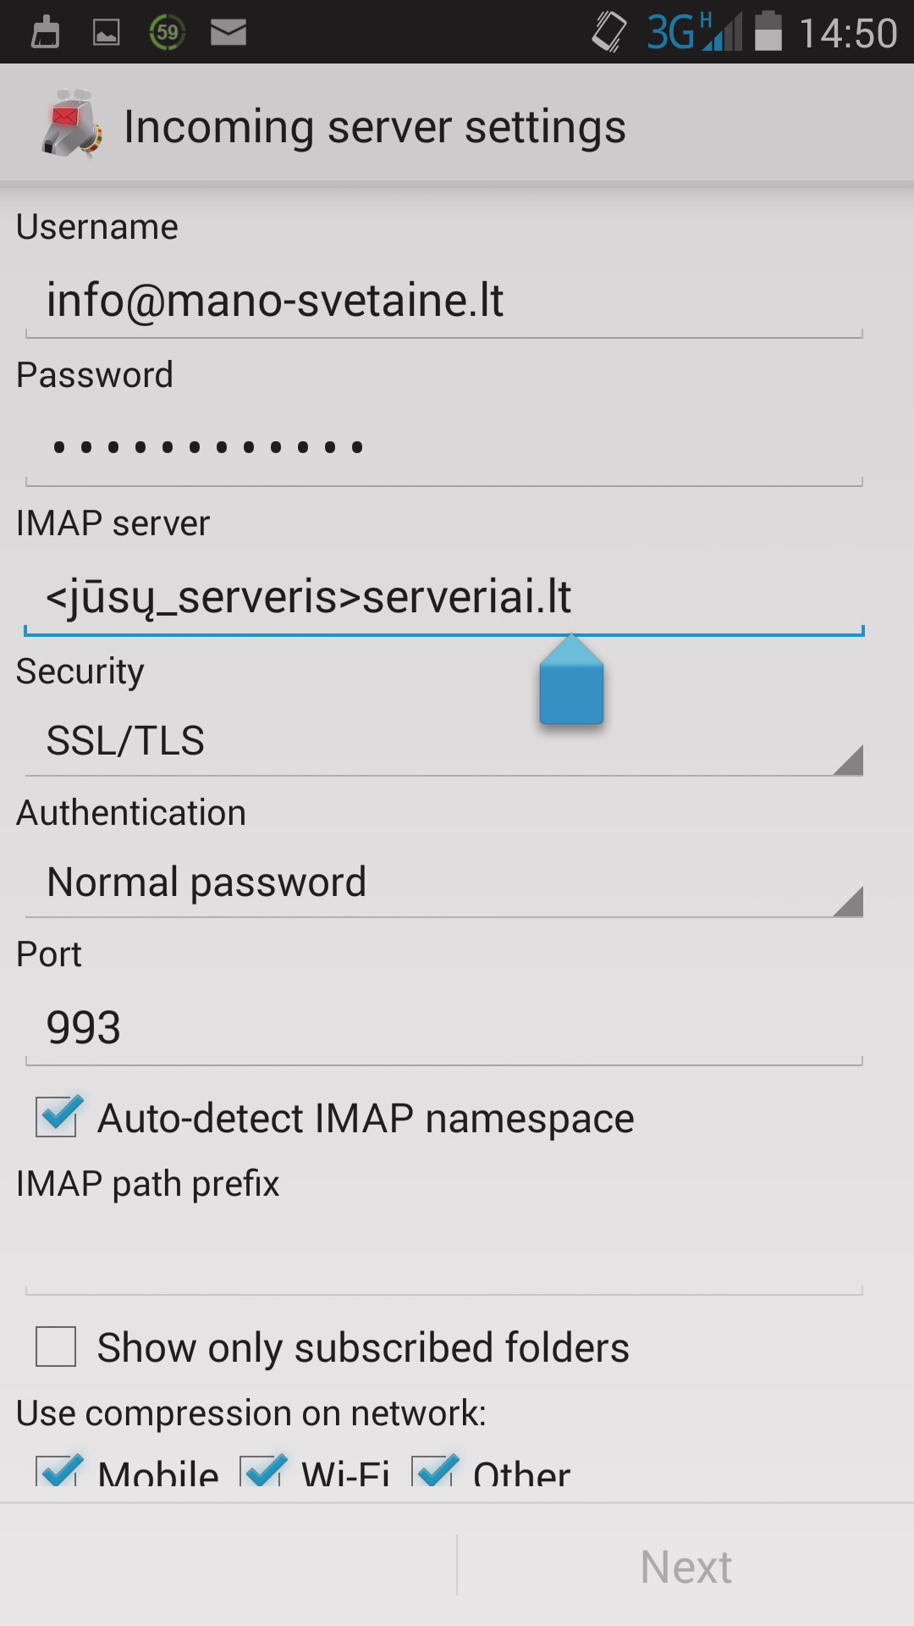The width and height of the screenshot is (914, 1626).
Task: Enable Show only subscribed folders
Action: pyautogui.click(x=57, y=1347)
